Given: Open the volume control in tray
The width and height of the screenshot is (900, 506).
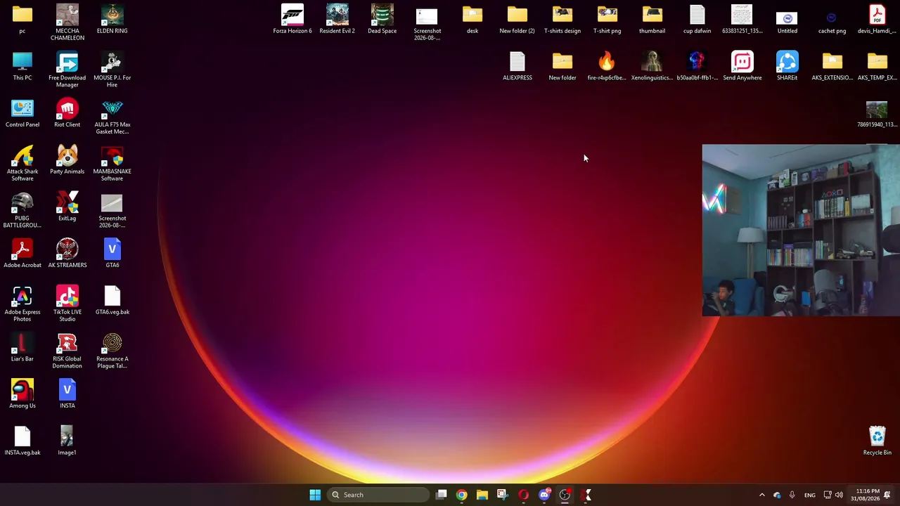Looking at the screenshot, I should pos(839,495).
